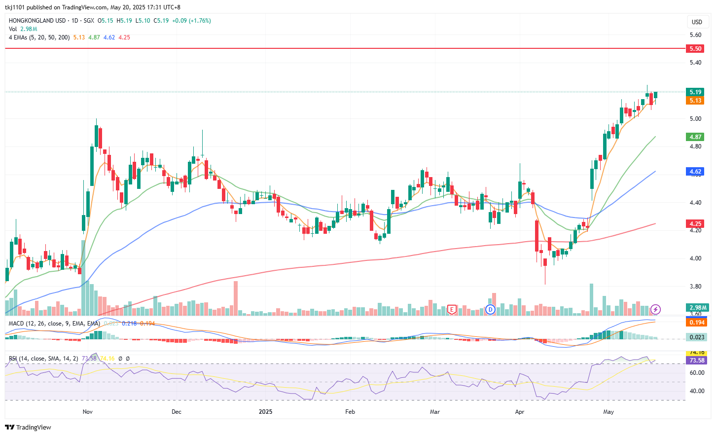Click the orange 0.194 MACD legend value
Image resolution: width=716 pixels, height=436 pixels.
(147, 324)
